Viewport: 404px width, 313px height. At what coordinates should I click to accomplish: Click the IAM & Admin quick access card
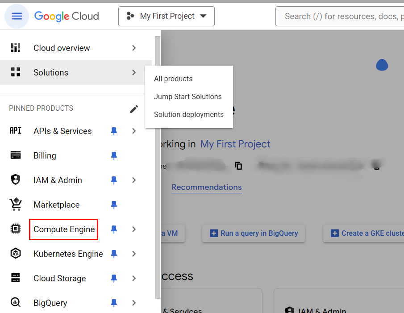[339, 301]
